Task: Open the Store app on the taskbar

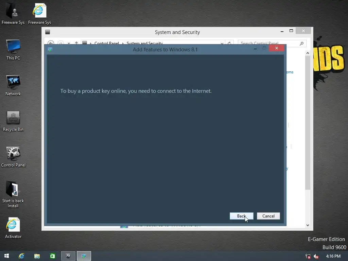Action: (x=52, y=256)
